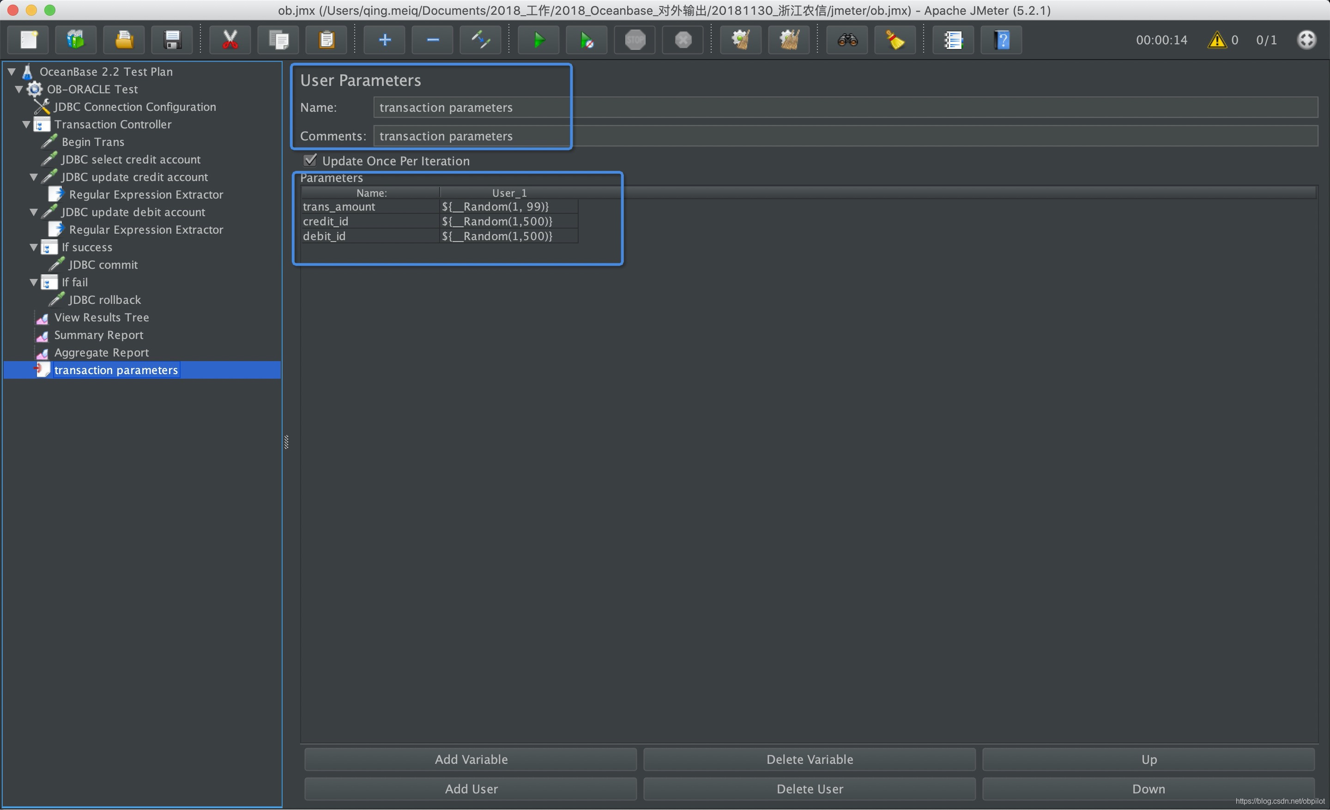
Task: Shutdown test threads via round X icon
Action: tap(683, 40)
